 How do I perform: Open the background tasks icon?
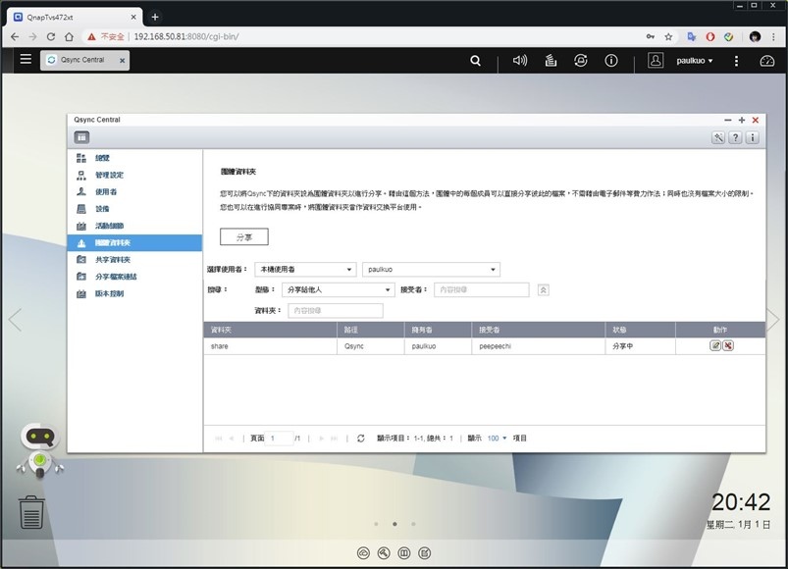pyautogui.click(x=551, y=61)
